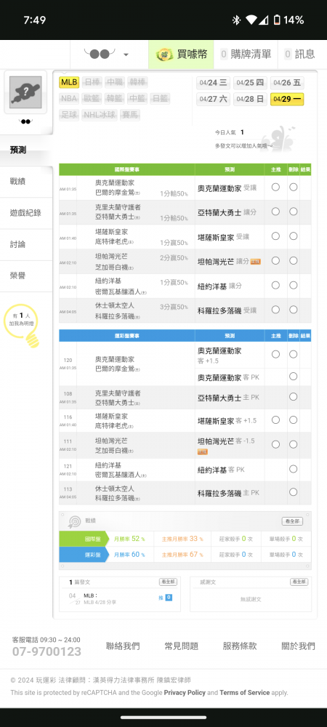This screenshot has width=327, height=727.
Task: Select 主推 radio for 奧克蘭運動家 受讓
Action: (275, 187)
